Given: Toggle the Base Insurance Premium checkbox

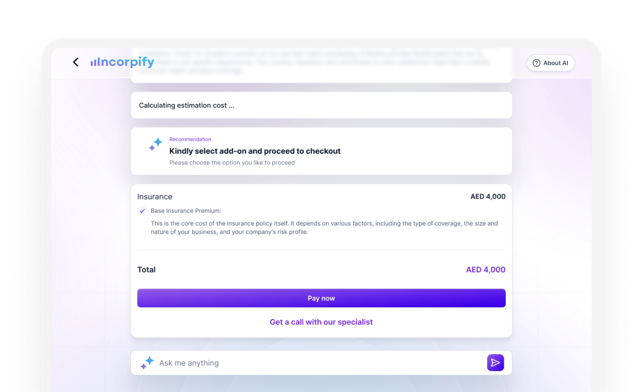Looking at the screenshot, I should click(143, 211).
